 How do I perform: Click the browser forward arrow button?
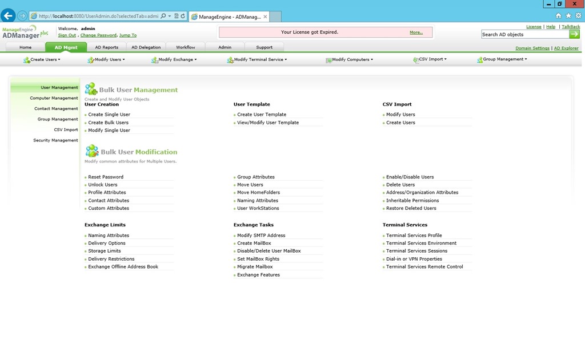22,16
